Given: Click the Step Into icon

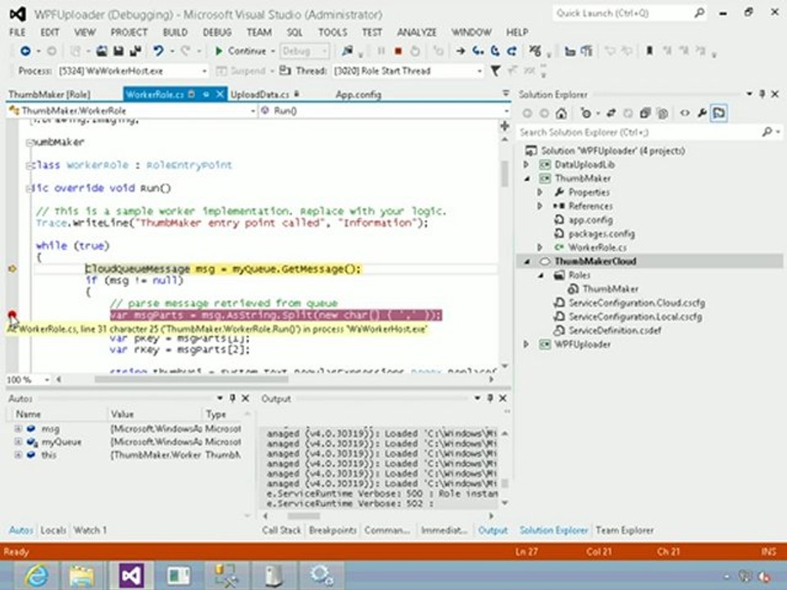Looking at the screenshot, I should tap(478, 51).
